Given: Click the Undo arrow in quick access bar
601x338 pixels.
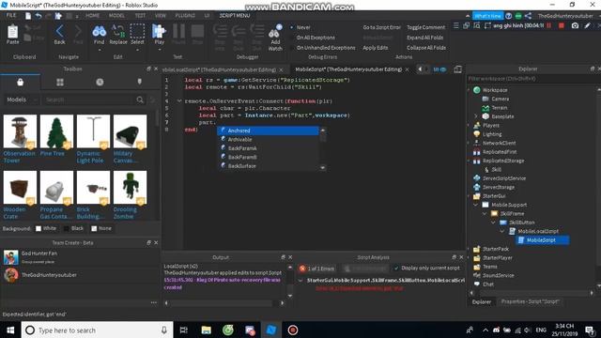Looking at the screenshot, I should [x=39, y=16].
